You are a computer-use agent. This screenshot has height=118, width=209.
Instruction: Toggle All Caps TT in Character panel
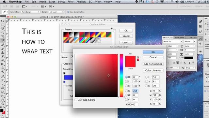pos(174,63)
